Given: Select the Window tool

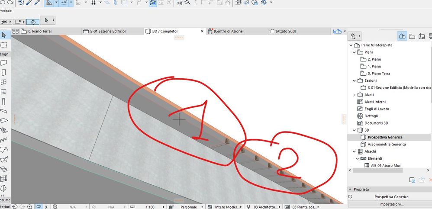Looking at the screenshot, I should click(x=3, y=82).
